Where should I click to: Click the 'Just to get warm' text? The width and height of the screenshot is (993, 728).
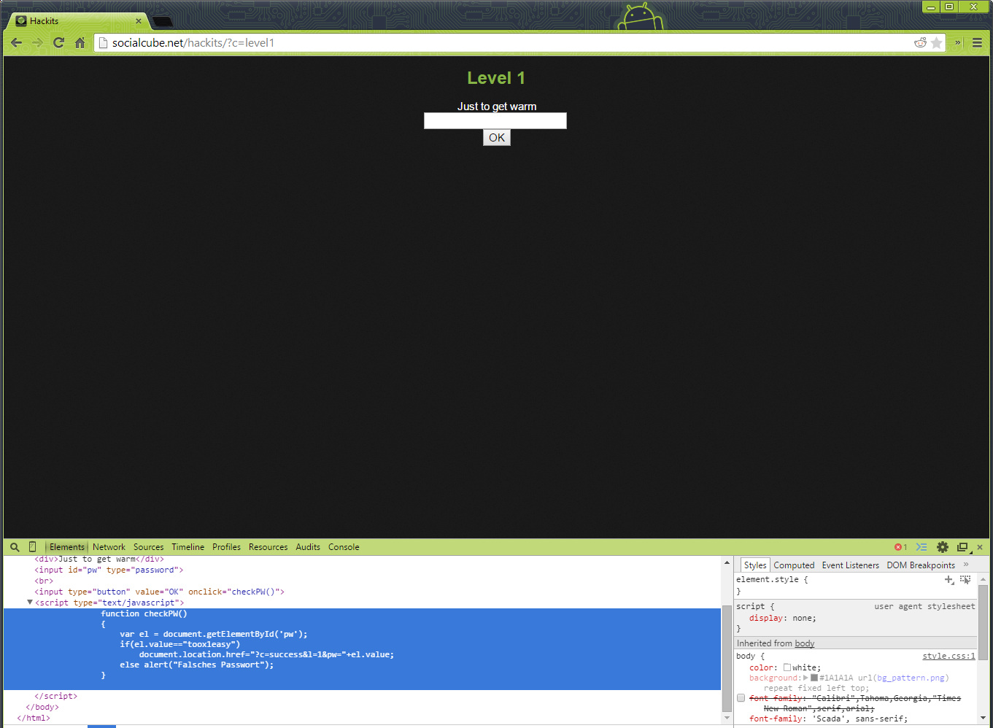[497, 107]
